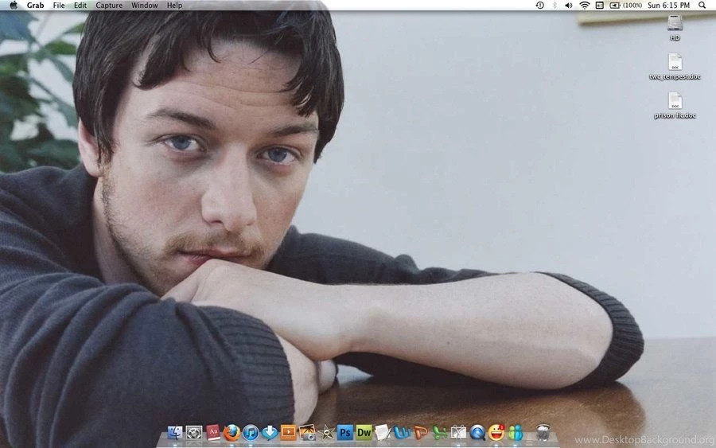Select the prison fic.doc desktop file

click(x=675, y=106)
